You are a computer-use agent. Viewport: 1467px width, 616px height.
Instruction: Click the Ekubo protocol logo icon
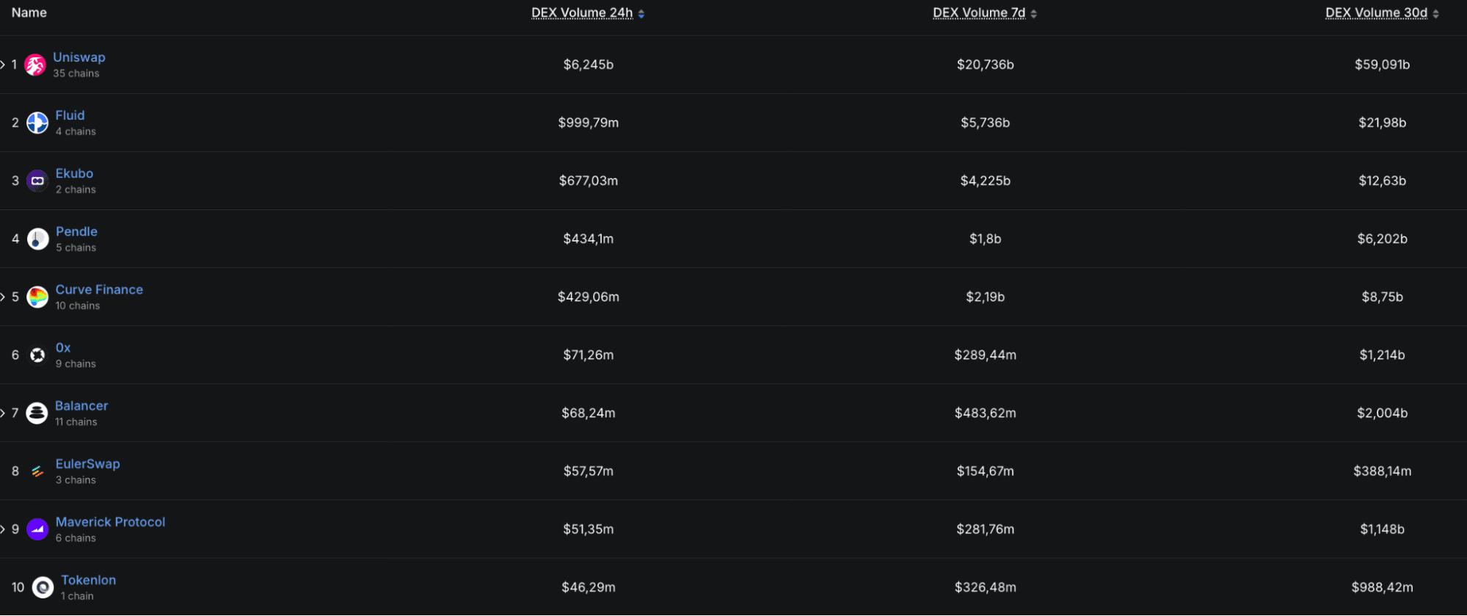point(37,181)
